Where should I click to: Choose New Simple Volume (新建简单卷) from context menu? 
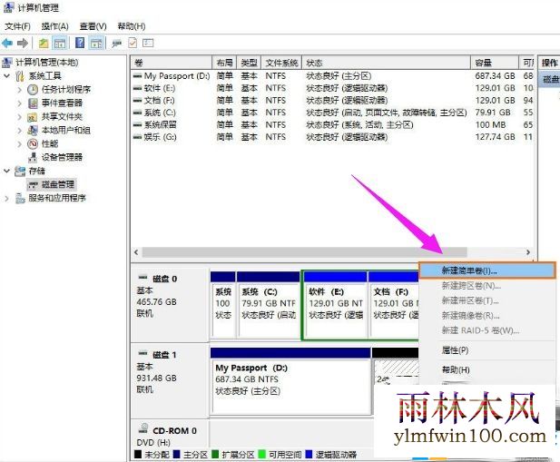pyautogui.click(x=486, y=270)
